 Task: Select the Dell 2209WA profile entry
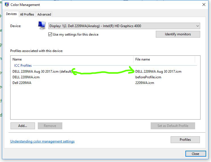click(22, 83)
